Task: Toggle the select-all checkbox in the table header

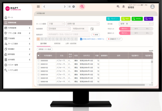Action: 39,55
